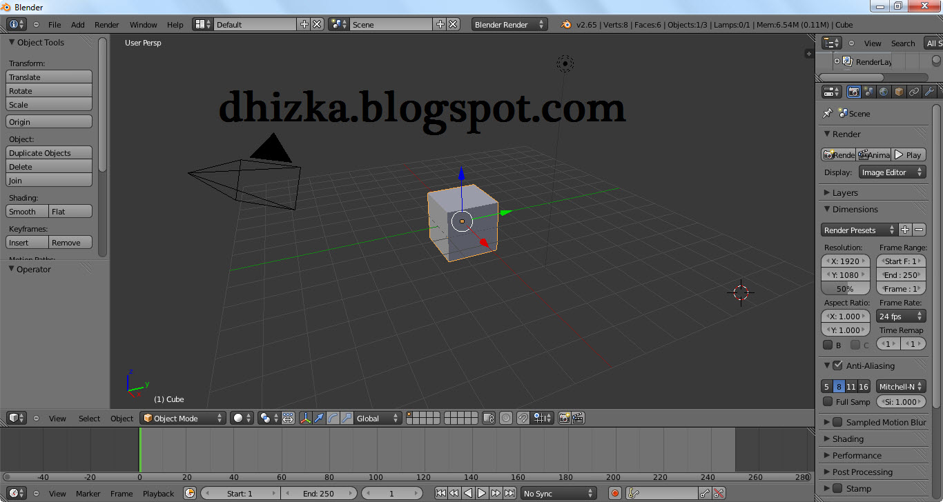Image resolution: width=943 pixels, height=502 pixels.
Task: Click the OpenGL render image camera icon
Action: point(565,418)
